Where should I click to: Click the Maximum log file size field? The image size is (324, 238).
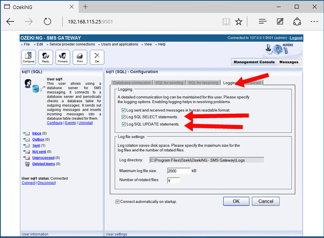click(x=179, y=171)
